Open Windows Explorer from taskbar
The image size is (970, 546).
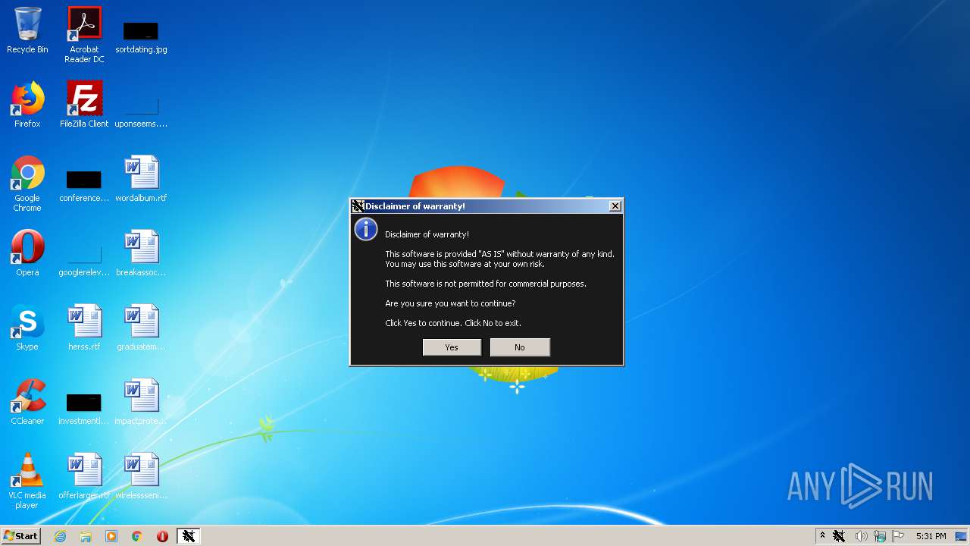click(86, 536)
